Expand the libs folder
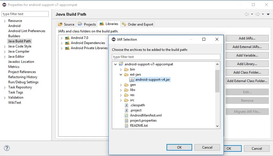The height and width of the screenshot is (156, 273). click(121, 90)
